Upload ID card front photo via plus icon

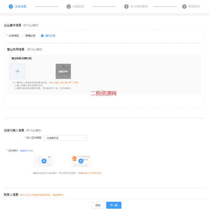44,161
